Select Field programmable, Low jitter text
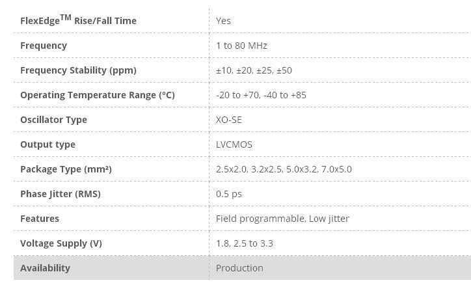This screenshot has width=471, height=285. (x=282, y=219)
